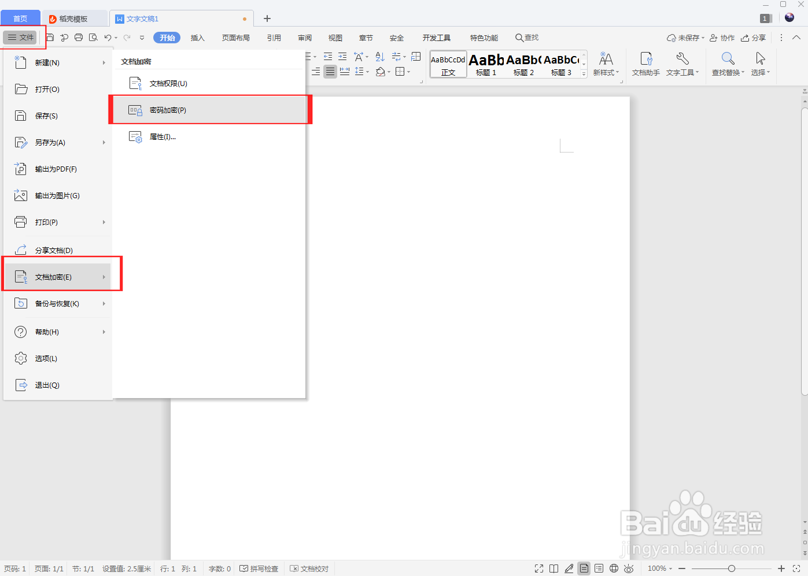808x576 pixels.
Task: Open 文档加密(E) menu entry
Action: click(58, 277)
